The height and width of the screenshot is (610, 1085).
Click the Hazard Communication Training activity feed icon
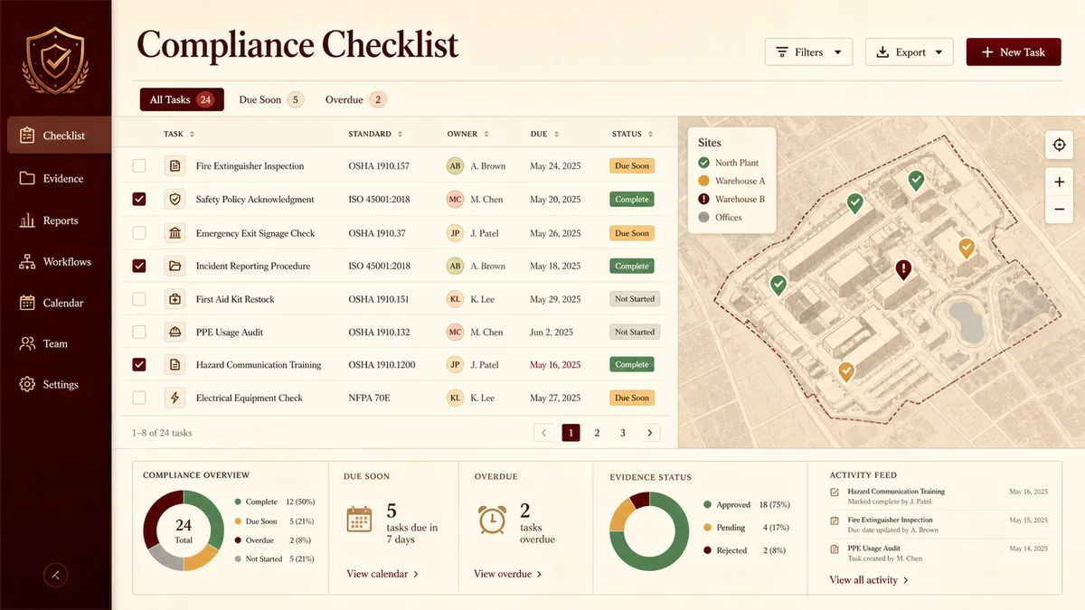[835, 493]
